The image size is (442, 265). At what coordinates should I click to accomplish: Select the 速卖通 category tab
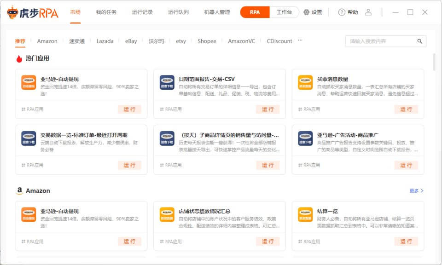[x=77, y=41]
